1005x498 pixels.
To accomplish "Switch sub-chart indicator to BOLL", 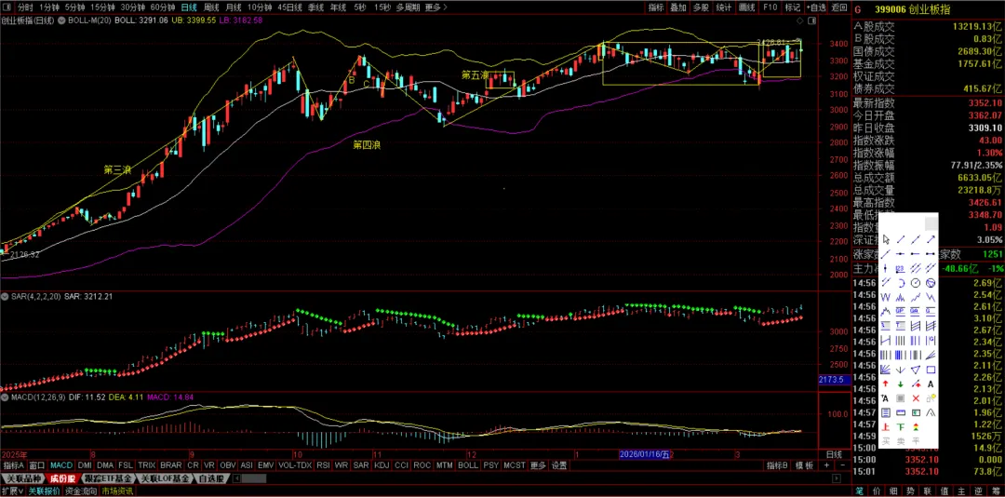I will pos(468,465).
